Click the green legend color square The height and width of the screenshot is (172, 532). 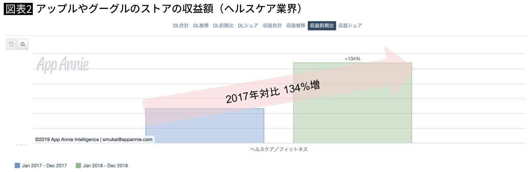click(78, 166)
